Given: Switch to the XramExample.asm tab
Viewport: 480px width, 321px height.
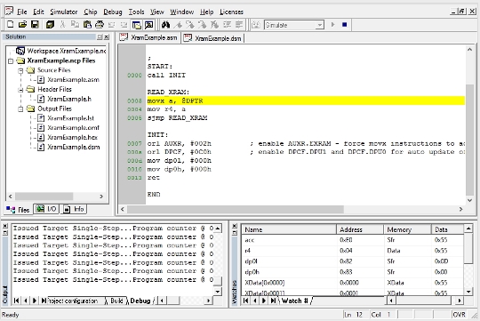Looking at the screenshot, I should coord(149,37).
